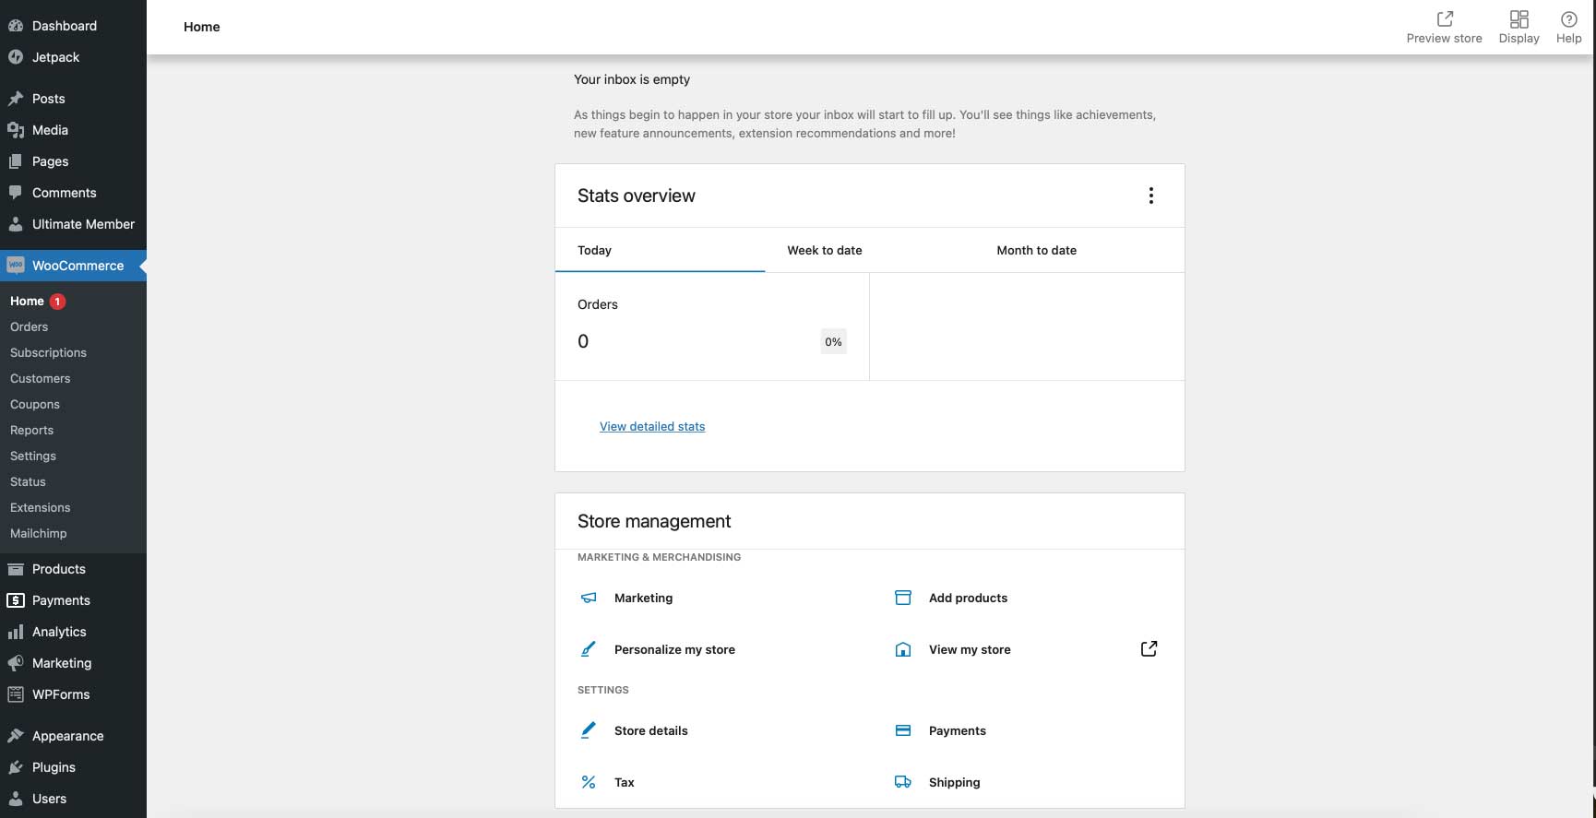This screenshot has width=1596, height=818.
Task: Click the Preview store label in top bar
Action: point(1445,39)
